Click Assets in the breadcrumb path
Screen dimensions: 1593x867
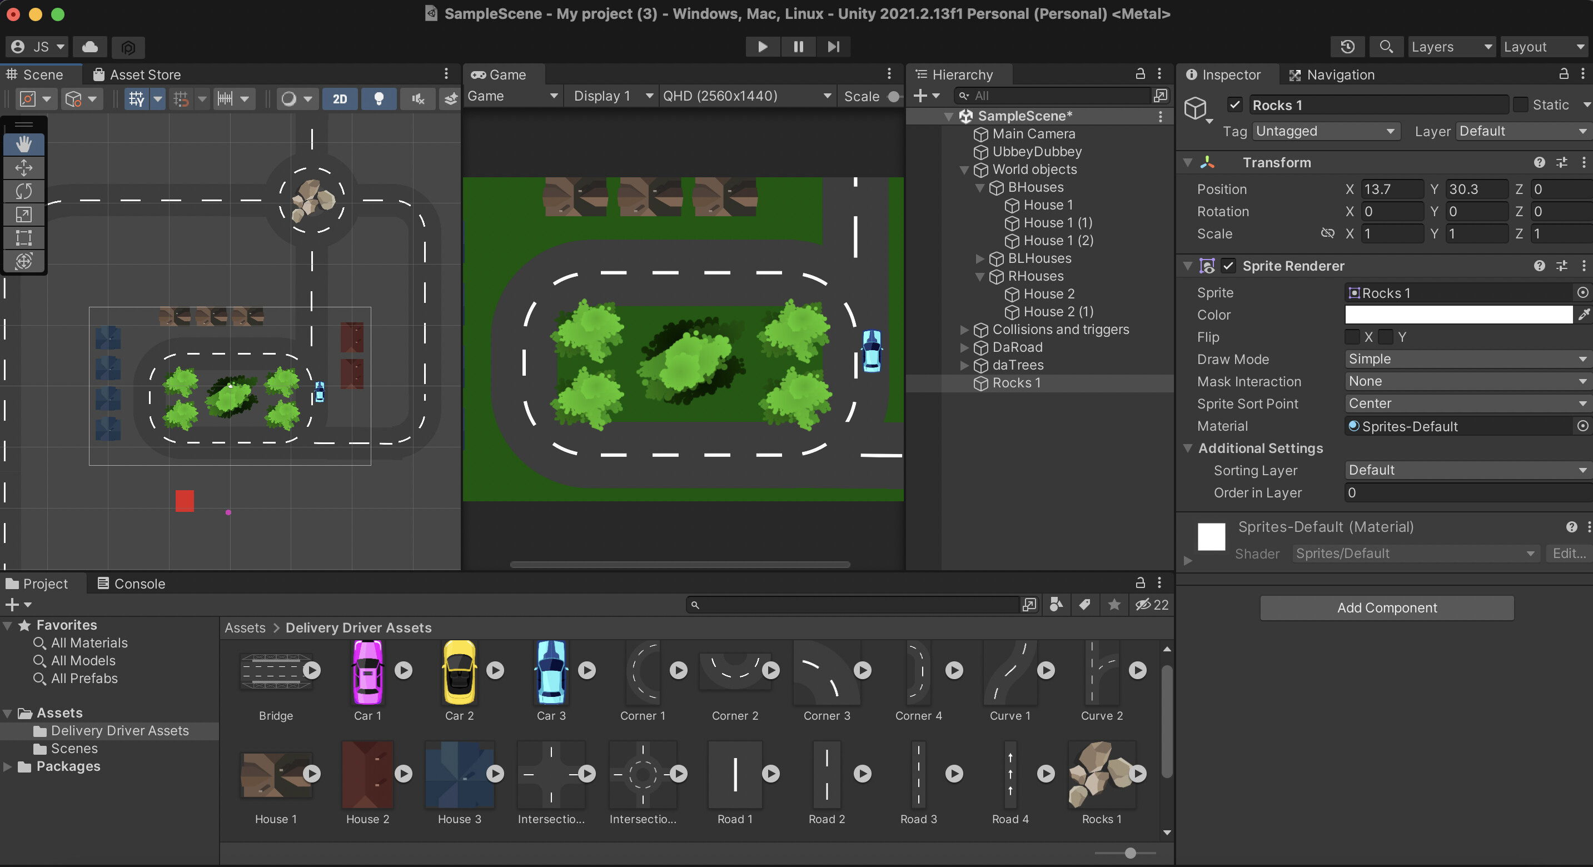tap(245, 627)
